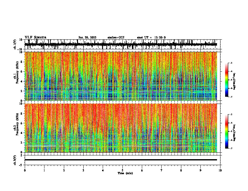Click time axis tick label "10"
248x191 pixels.
pos(220,170)
